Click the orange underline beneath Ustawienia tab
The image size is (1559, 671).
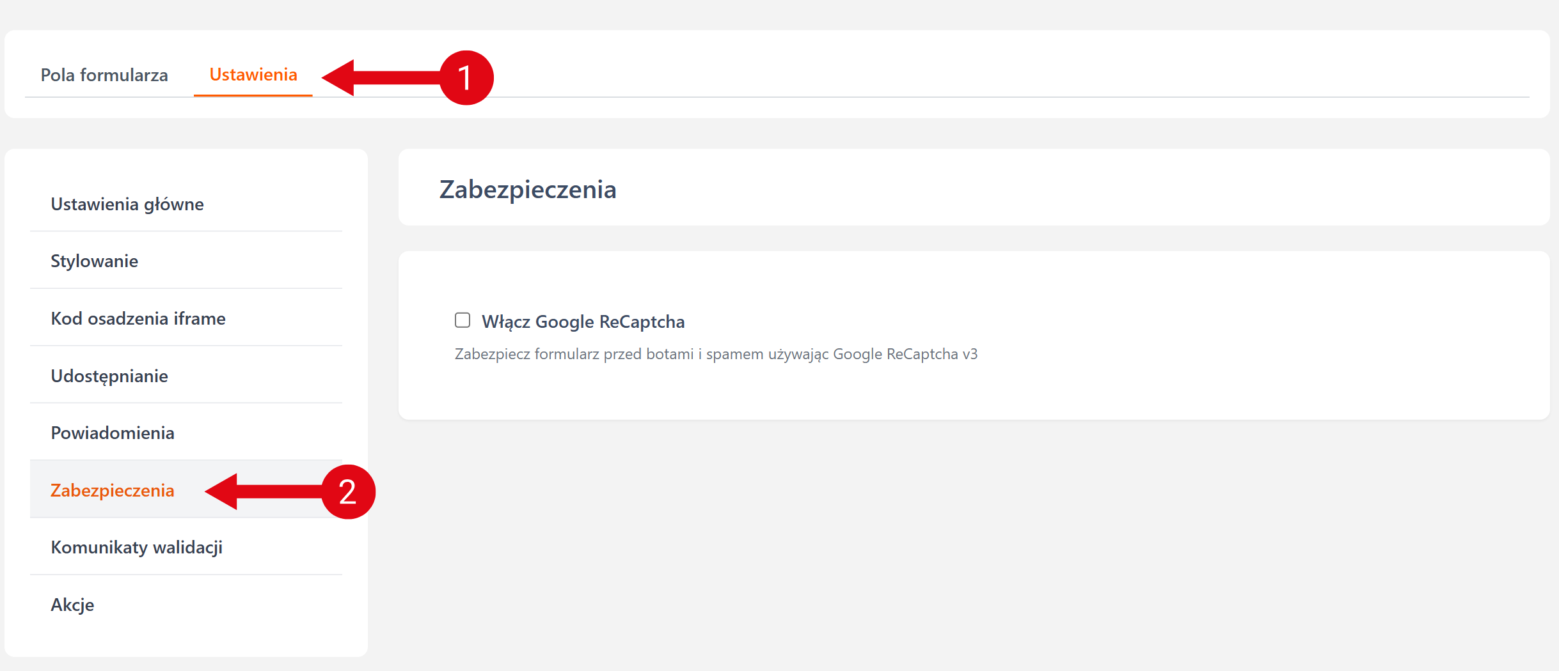pyautogui.click(x=253, y=95)
